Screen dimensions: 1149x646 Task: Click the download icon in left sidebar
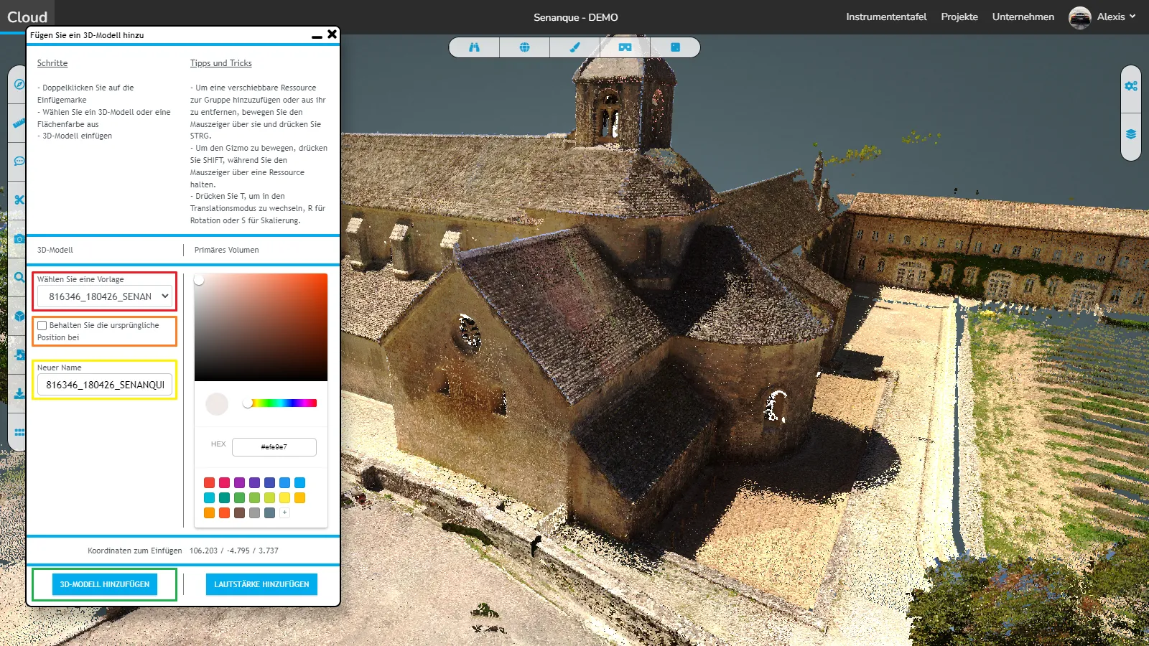(19, 393)
